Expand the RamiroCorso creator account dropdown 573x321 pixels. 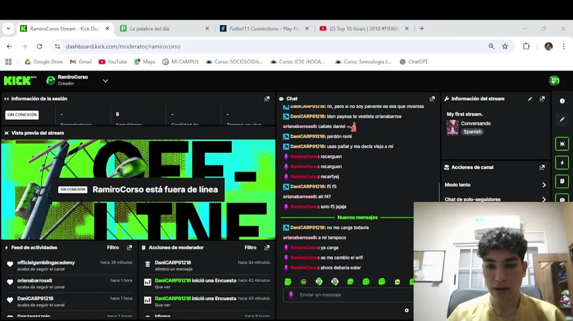coord(105,81)
